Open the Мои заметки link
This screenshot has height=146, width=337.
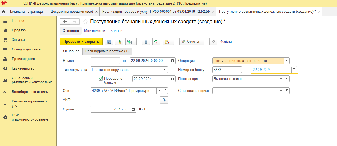pos(95,31)
